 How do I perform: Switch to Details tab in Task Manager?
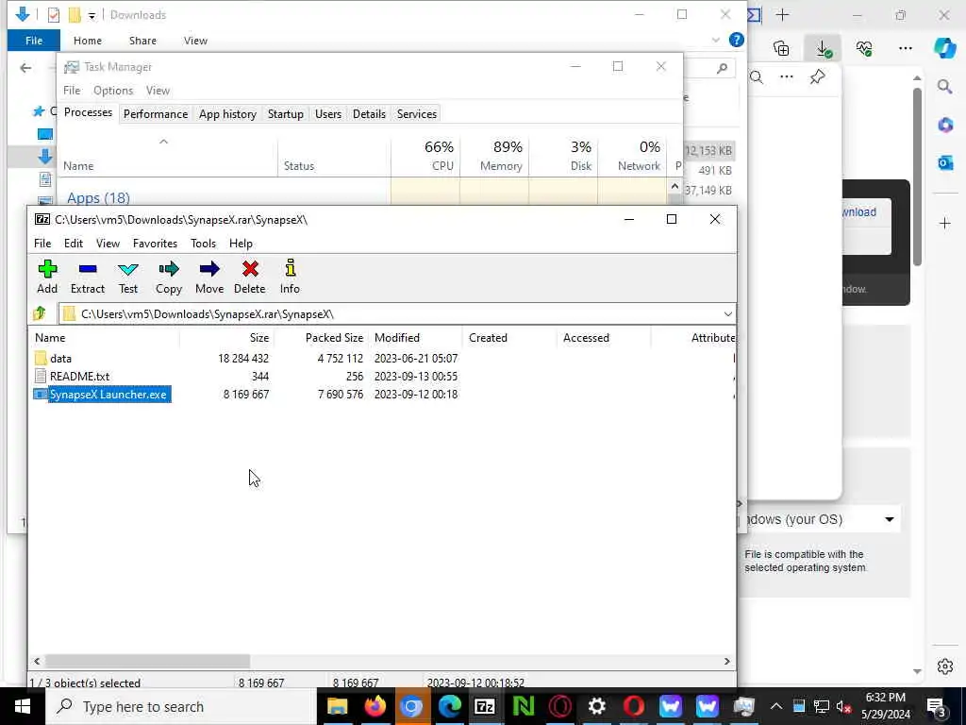369,114
